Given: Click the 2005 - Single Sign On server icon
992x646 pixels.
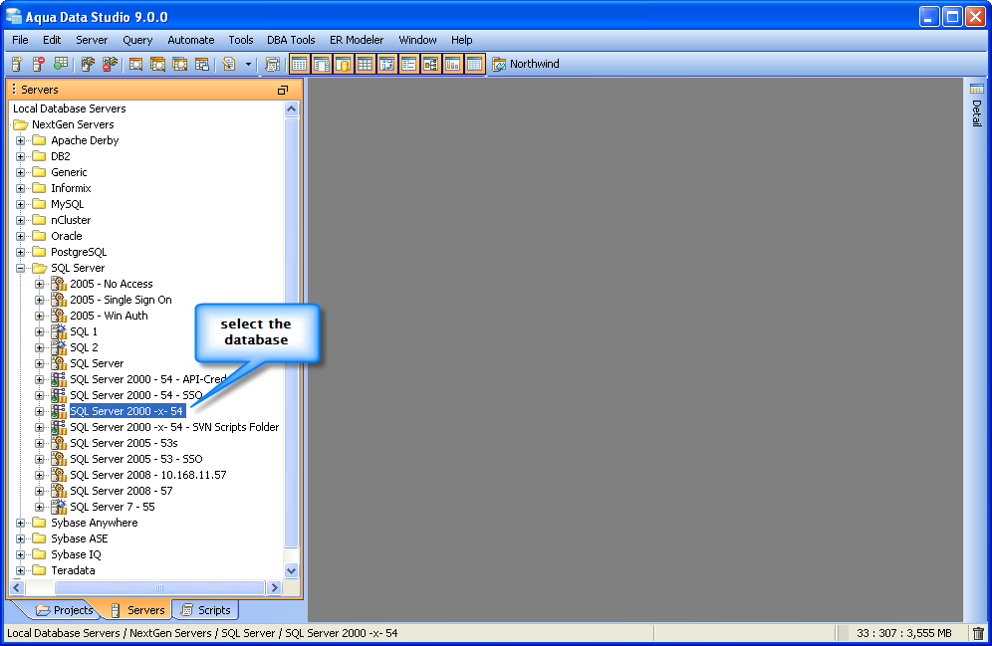Looking at the screenshot, I should [58, 300].
